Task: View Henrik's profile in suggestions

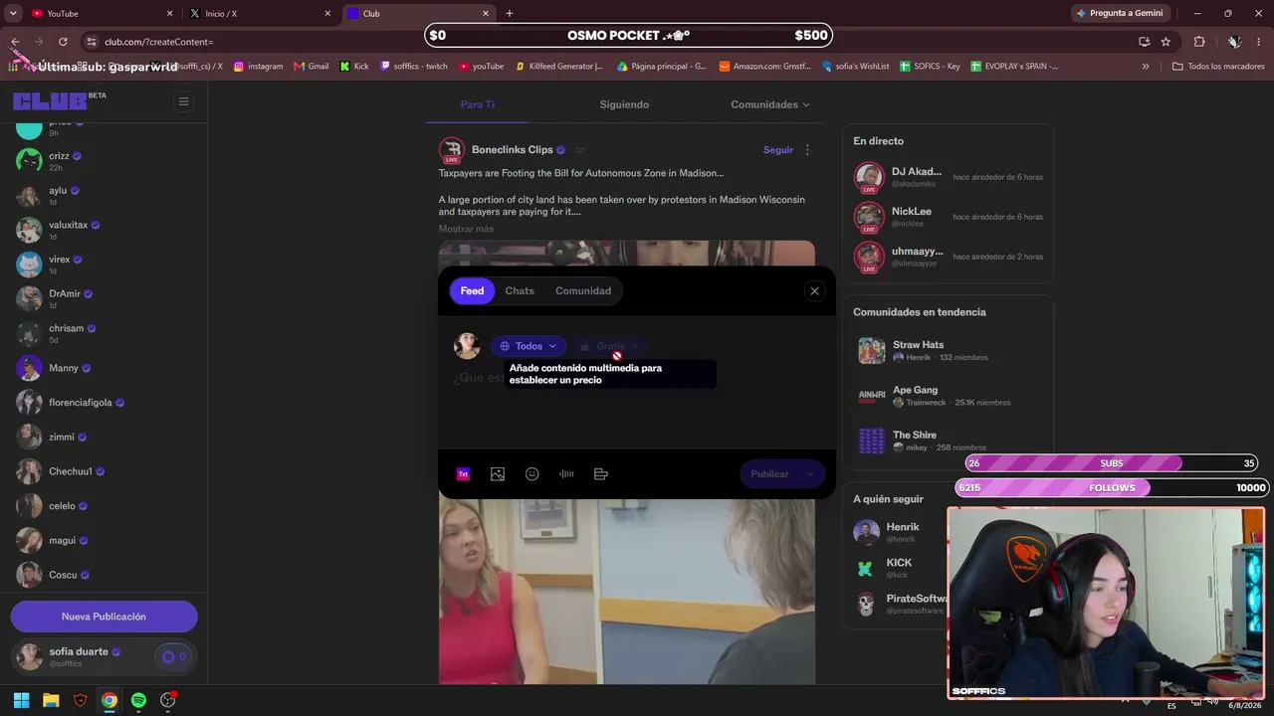Action: (900, 532)
